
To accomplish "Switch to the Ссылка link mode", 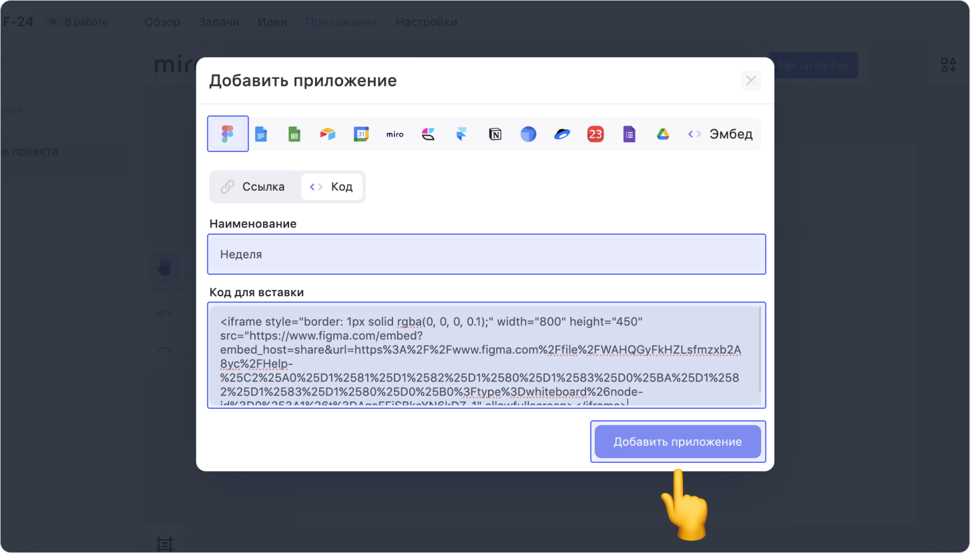I will pyautogui.click(x=254, y=187).
